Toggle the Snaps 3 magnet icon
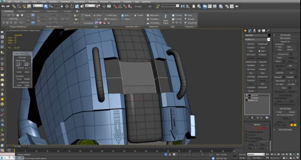This screenshot has height=160, width=301. (115, 6)
